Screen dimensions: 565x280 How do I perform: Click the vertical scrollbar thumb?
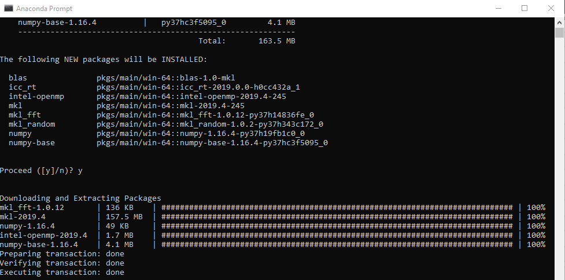point(559,32)
